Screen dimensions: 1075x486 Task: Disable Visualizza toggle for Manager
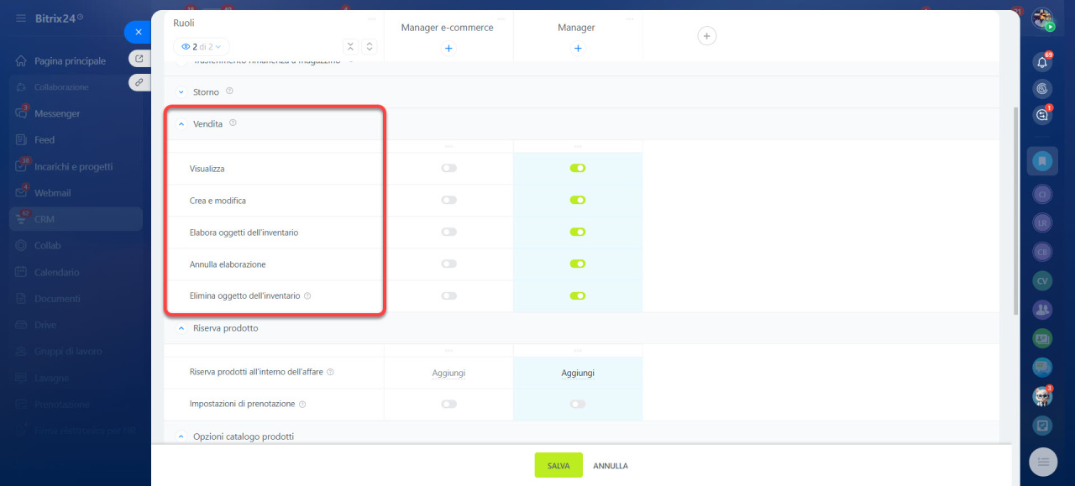(x=577, y=168)
